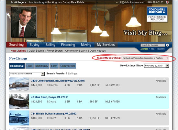Open the 744 N Main St listing link
Screen dimensions: 178x130
54,114
